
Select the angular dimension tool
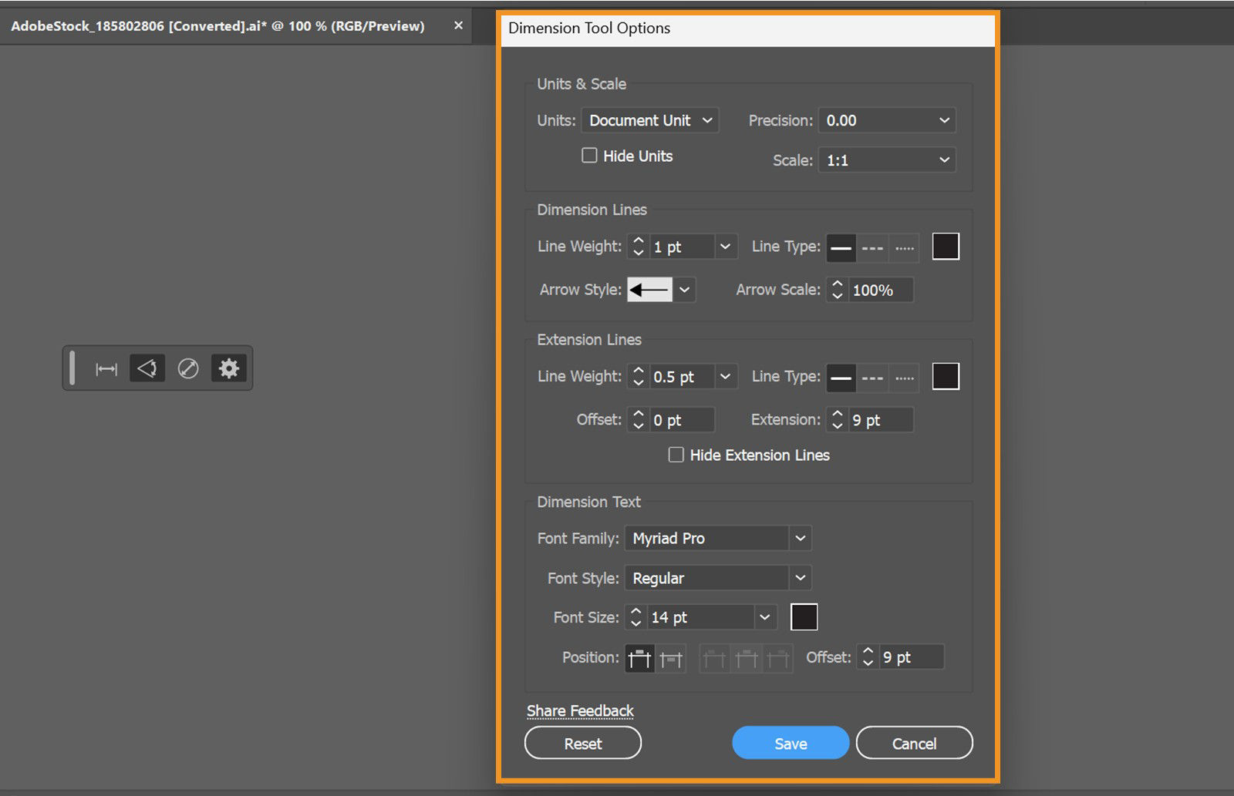[147, 368]
